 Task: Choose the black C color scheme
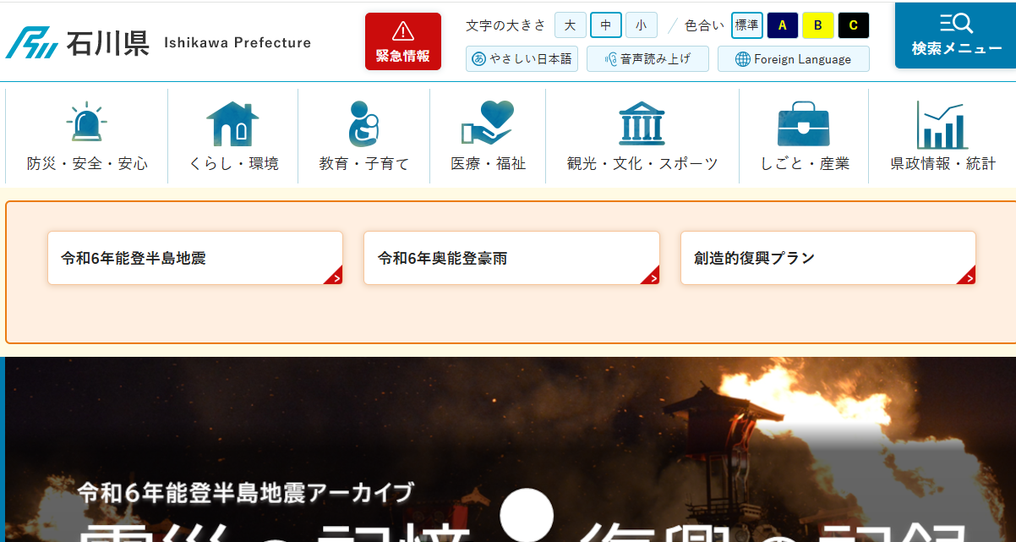854,25
